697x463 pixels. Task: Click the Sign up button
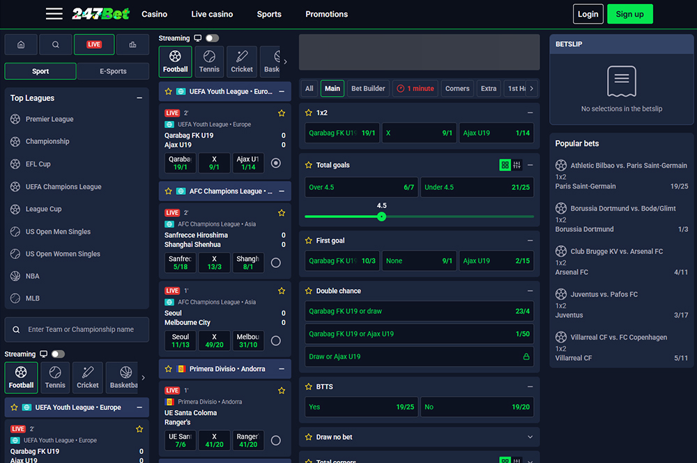pyautogui.click(x=629, y=14)
